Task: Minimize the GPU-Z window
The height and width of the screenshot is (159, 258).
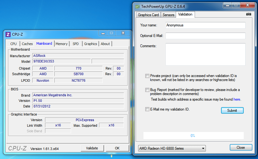Action: click(x=228, y=5)
